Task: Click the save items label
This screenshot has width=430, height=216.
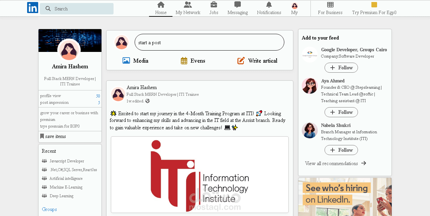Action: pyautogui.click(x=56, y=136)
